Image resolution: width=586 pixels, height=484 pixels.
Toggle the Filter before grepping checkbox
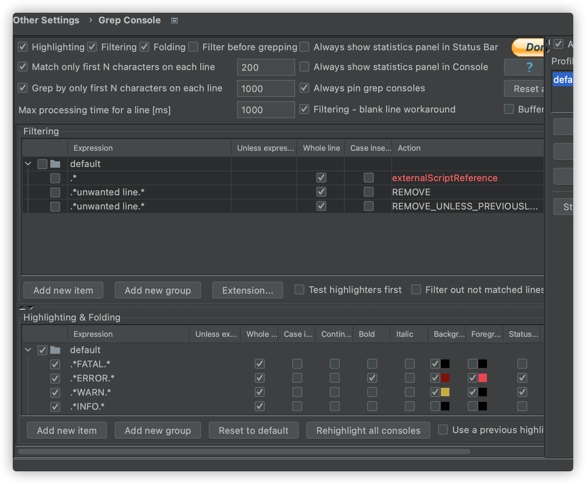pyautogui.click(x=194, y=47)
